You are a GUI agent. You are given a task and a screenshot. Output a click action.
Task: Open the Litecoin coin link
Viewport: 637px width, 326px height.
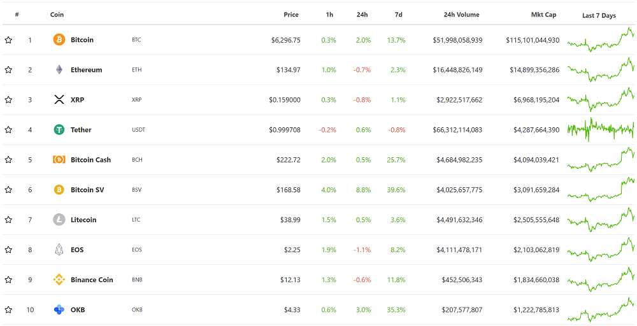point(83,220)
